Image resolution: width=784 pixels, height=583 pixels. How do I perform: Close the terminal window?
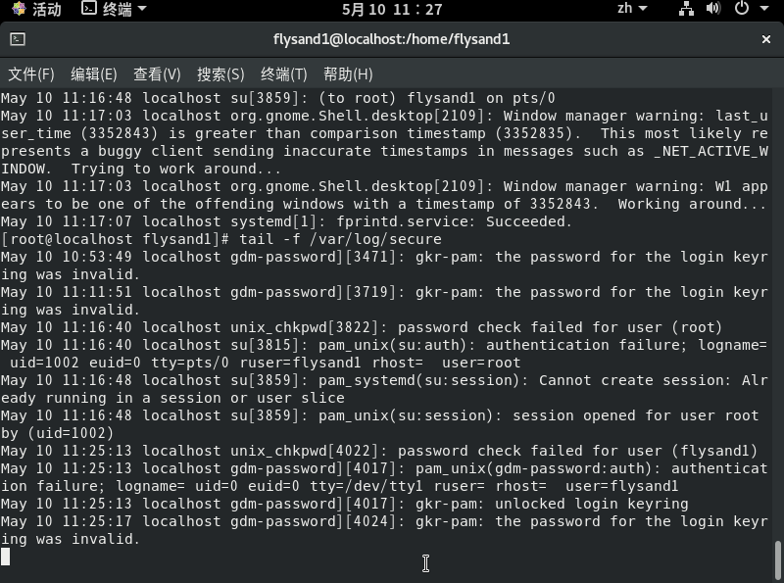coord(766,39)
